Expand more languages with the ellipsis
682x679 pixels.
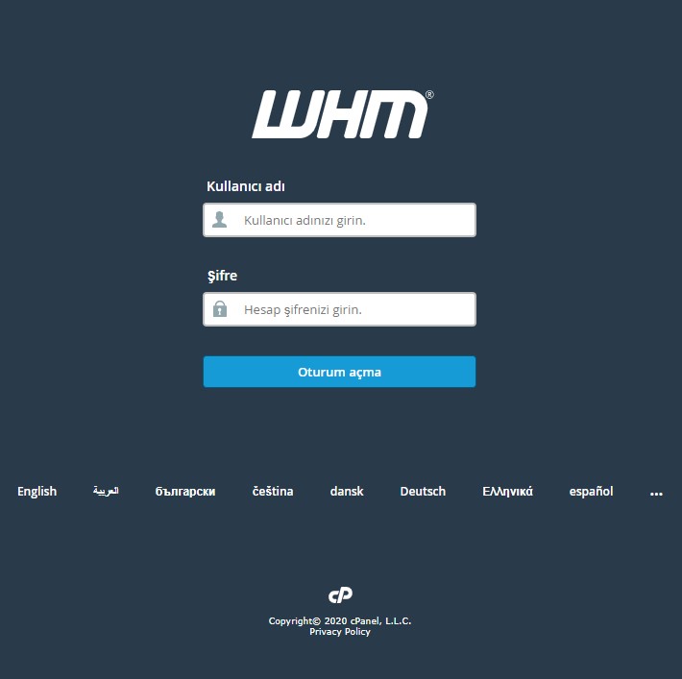[656, 494]
